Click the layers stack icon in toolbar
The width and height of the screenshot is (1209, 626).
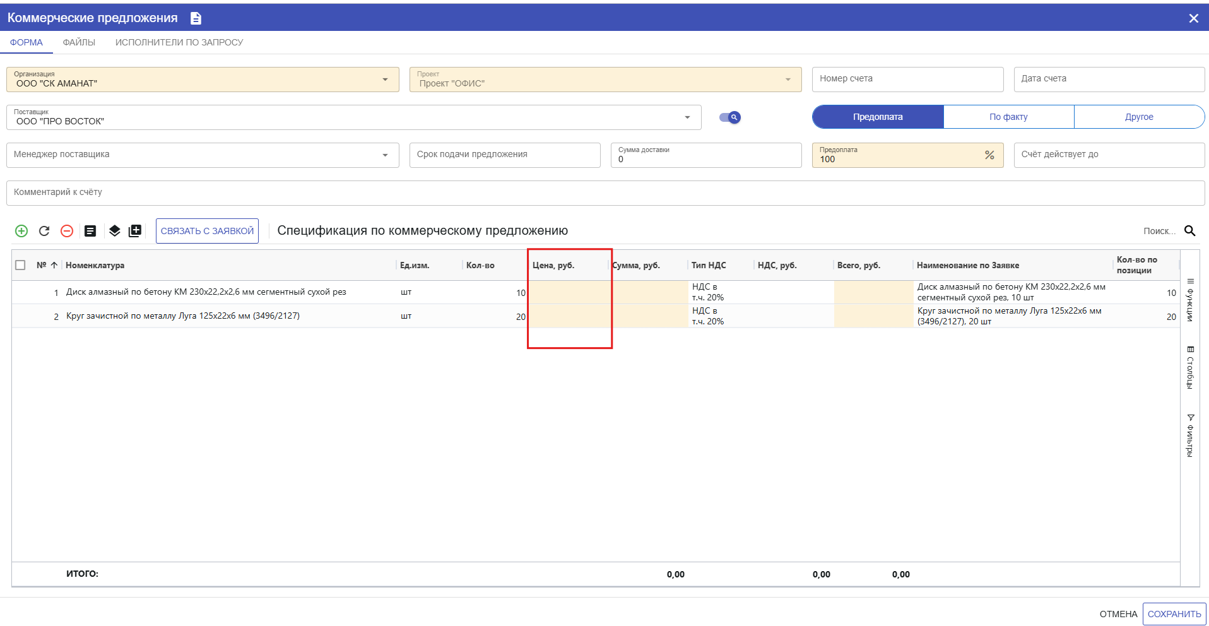coord(114,231)
